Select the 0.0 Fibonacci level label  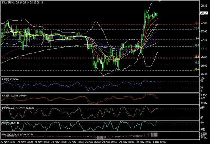(197, 38)
